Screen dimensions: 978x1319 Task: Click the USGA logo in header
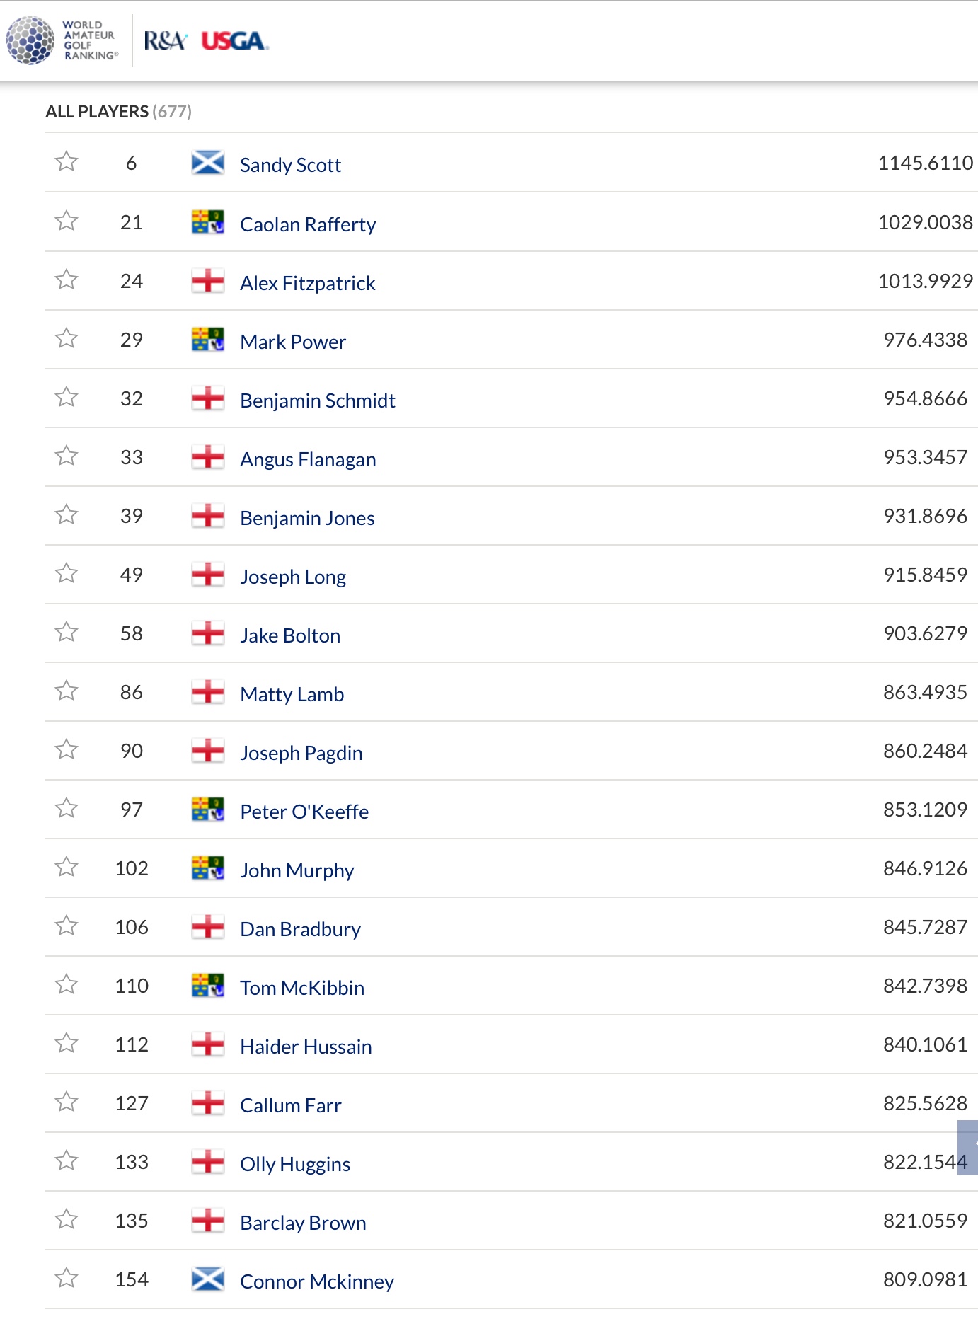(x=234, y=41)
